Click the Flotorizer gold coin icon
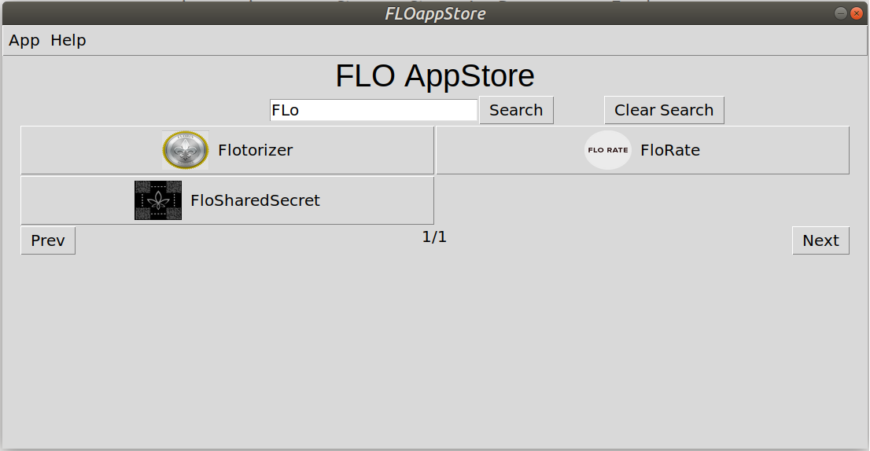The height and width of the screenshot is (451, 870). point(186,150)
